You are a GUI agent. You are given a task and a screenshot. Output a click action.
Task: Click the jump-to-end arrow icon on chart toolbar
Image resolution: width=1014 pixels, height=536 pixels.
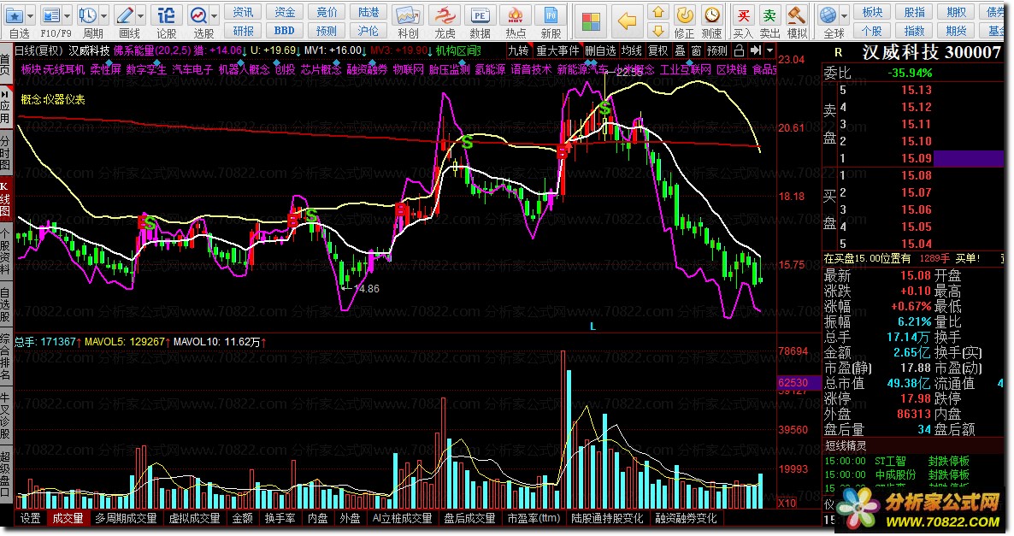(x=755, y=50)
